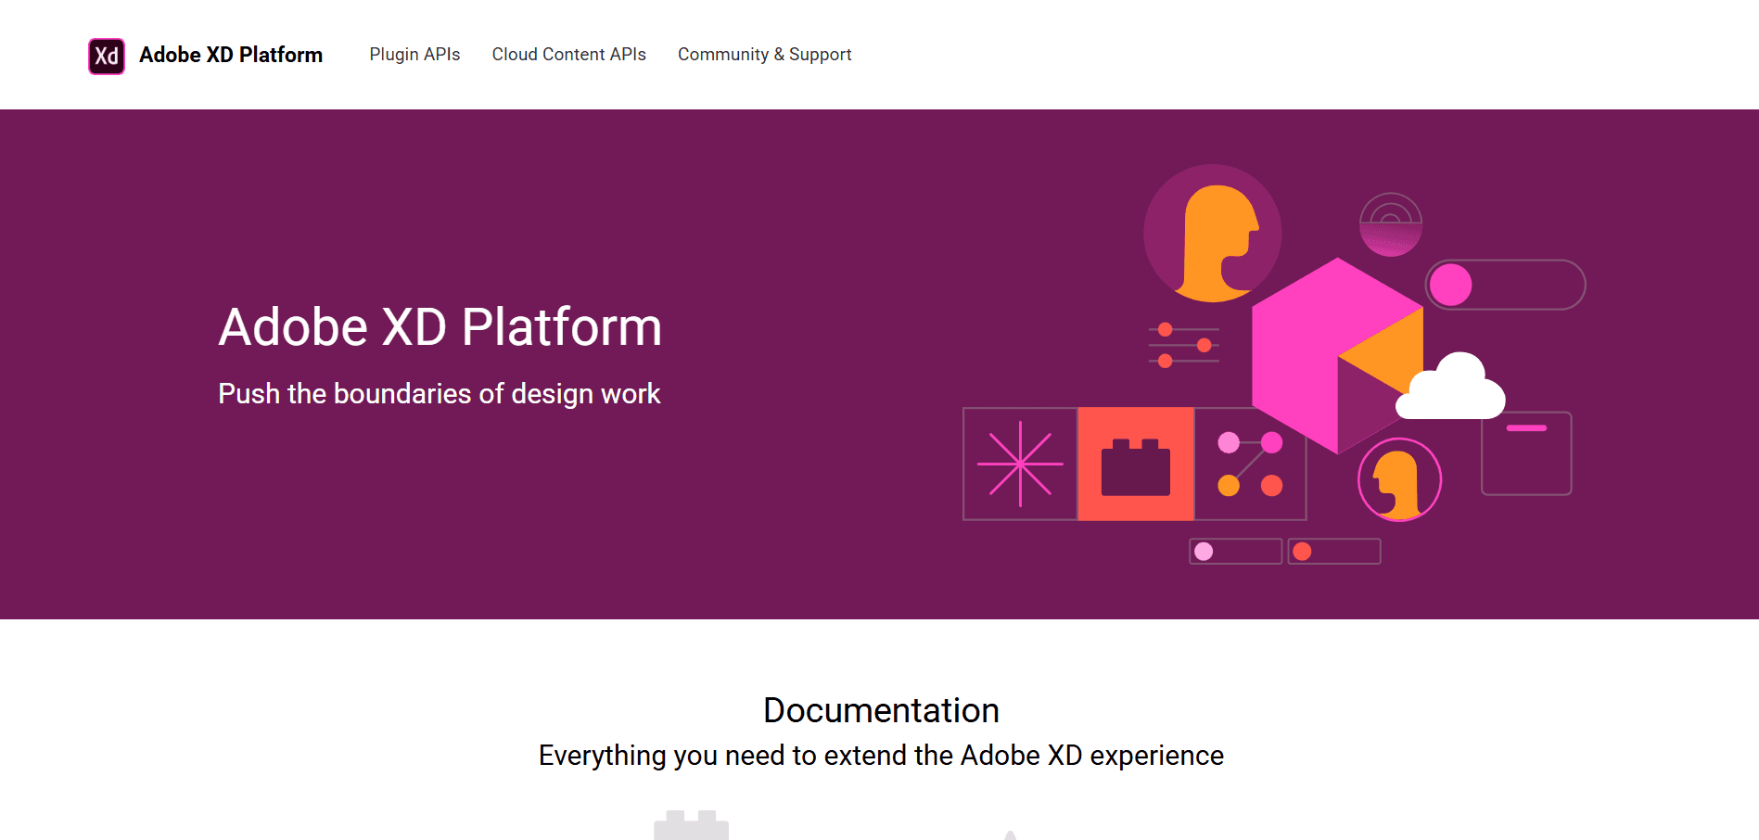Click the orange Lego brick tile icon
This screenshot has width=1759, height=840.
pos(1136,462)
